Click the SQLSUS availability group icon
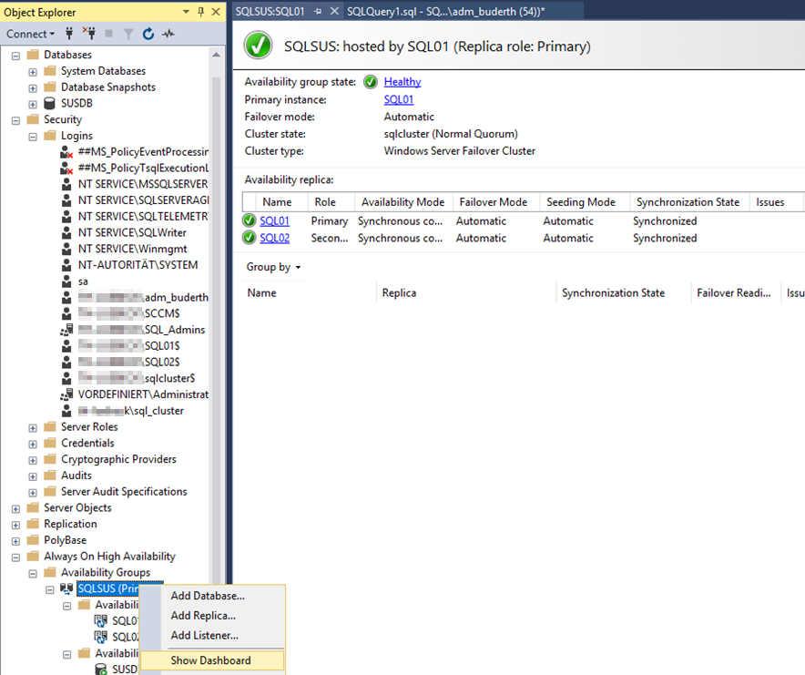This screenshot has width=805, height=675. pyautogui.click(x=66, y=588)
